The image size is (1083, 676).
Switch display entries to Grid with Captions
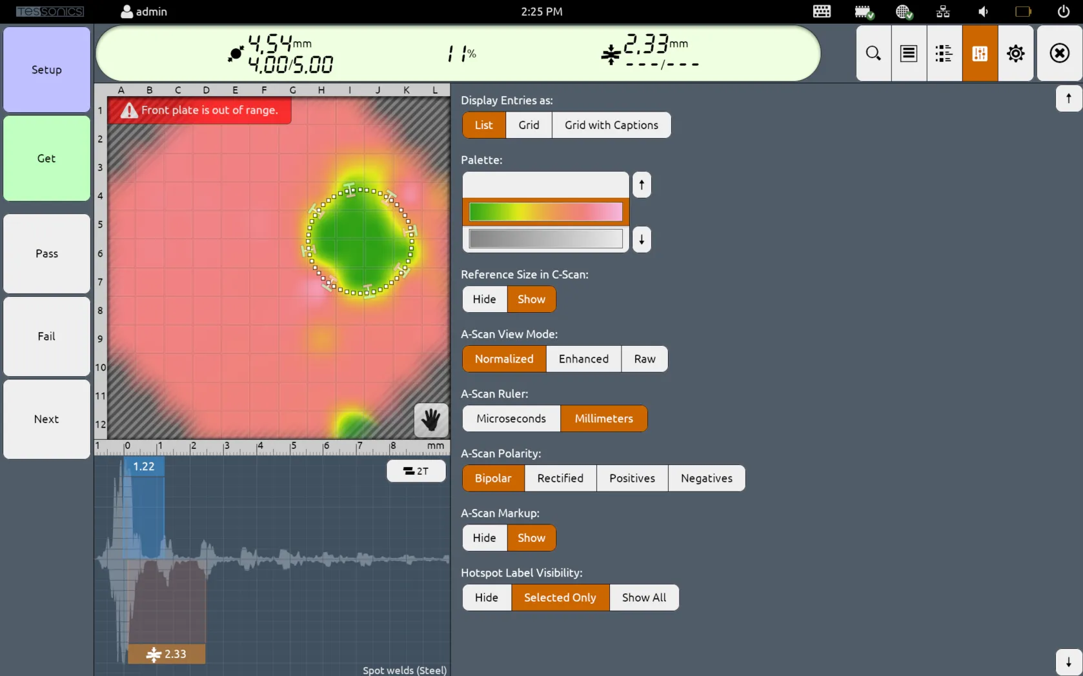coord(611,125)
